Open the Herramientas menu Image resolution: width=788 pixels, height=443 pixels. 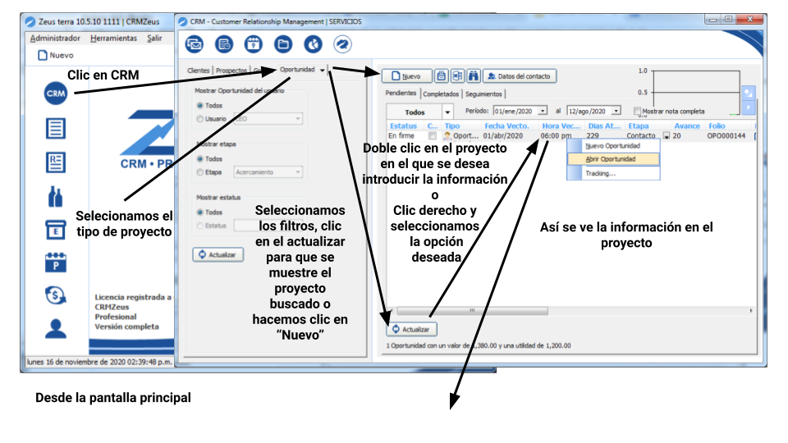(113, 39)
